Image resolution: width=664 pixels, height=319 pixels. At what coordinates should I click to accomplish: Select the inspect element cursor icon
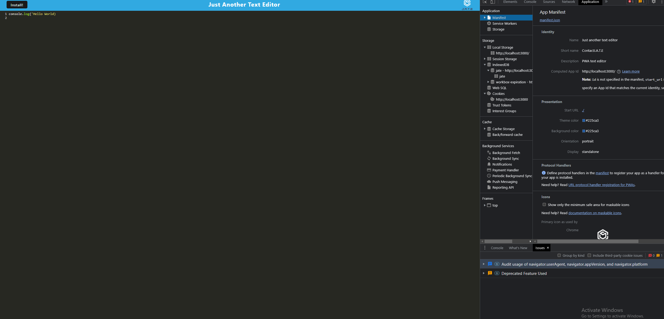[x=485, y=2]
